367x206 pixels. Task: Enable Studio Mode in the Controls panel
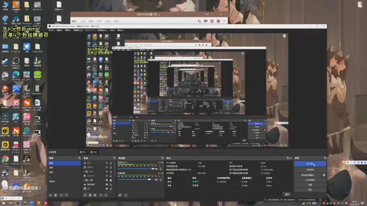click(x=310, y=180)
